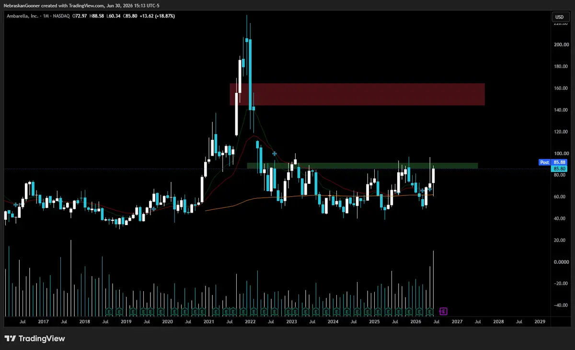This screenshot has width=575, height=350.
Task: Click the change value +13.62 (+18.87%)
Action: (x=158, y=16)
